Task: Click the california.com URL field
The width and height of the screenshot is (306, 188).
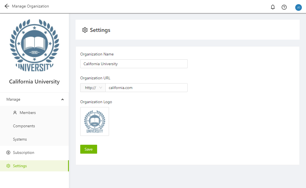Action: click(x=146, y=88)
